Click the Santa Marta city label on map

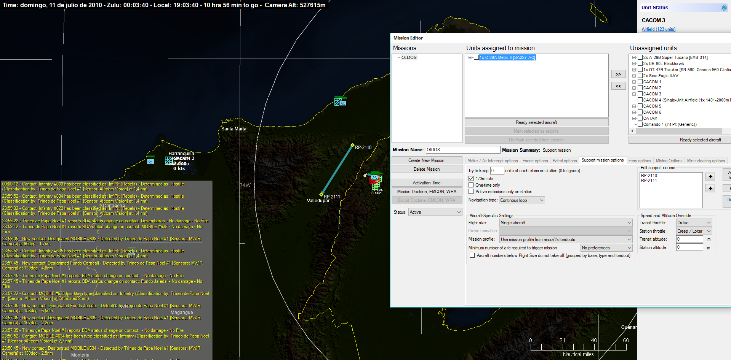click(x=234, y=129)
